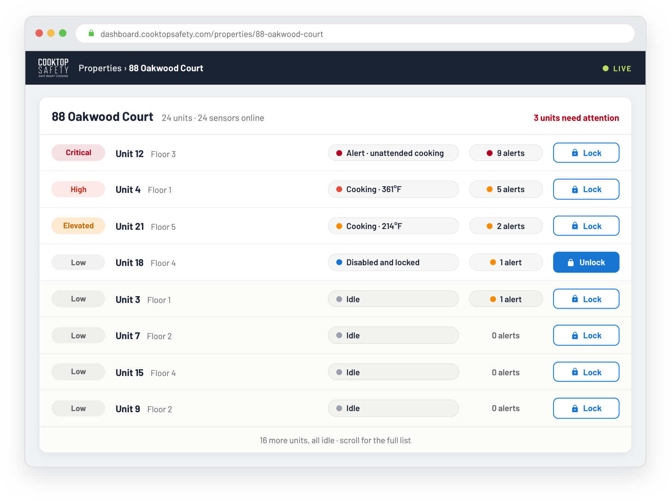
Task: Click '0 alerts' on Unit 7 row
Action: click(506, 335)
